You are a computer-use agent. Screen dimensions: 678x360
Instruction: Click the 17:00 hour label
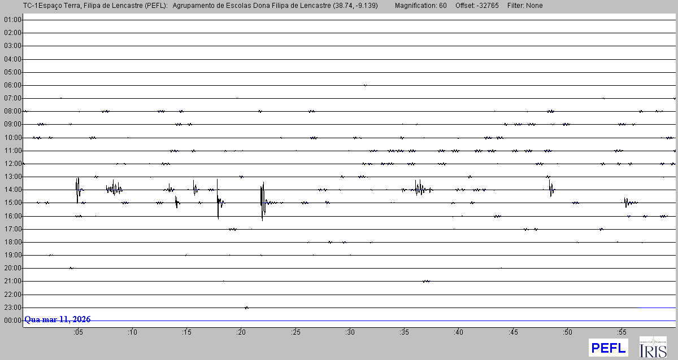coord(12,229)
